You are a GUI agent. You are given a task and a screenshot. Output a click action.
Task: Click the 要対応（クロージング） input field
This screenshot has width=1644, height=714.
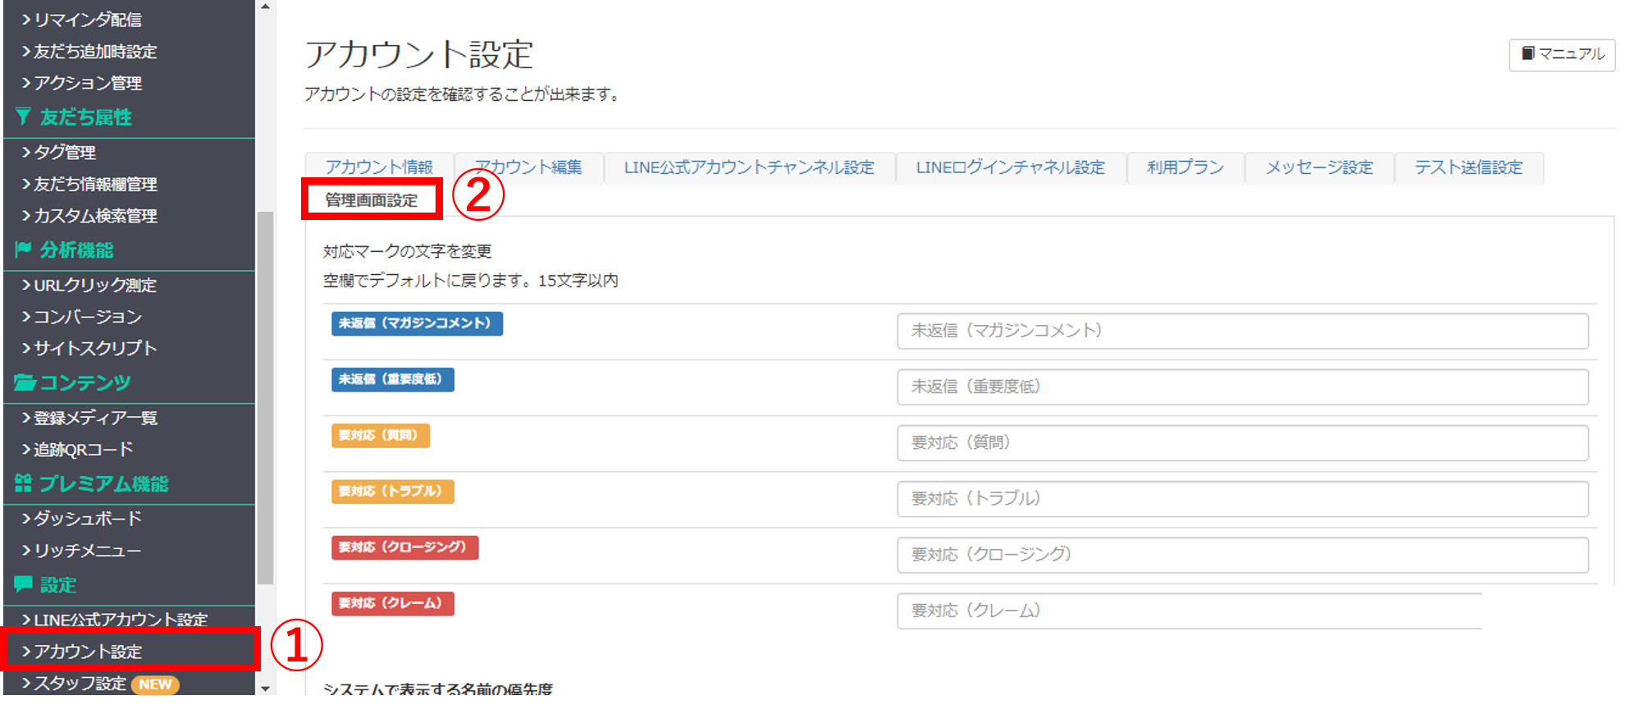pyautogui.click(x=1242, y=555)
